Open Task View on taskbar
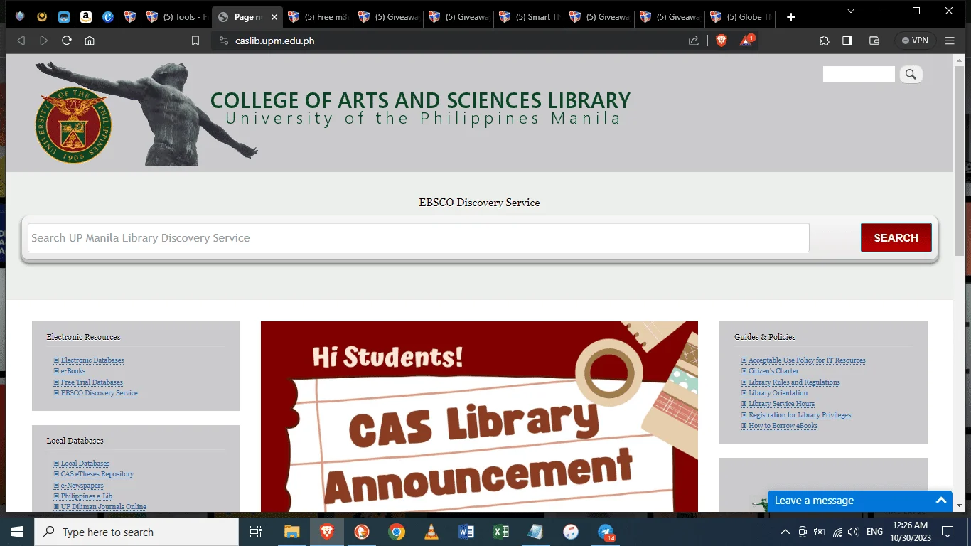Screen dimensions: 971x546 pos(257,532)
